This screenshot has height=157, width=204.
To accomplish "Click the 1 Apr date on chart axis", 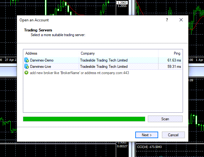I will point(199,60).
